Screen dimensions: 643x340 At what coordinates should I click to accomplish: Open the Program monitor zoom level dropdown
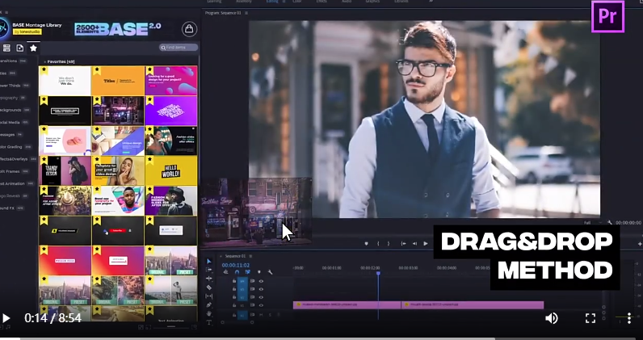pos(593,223)
